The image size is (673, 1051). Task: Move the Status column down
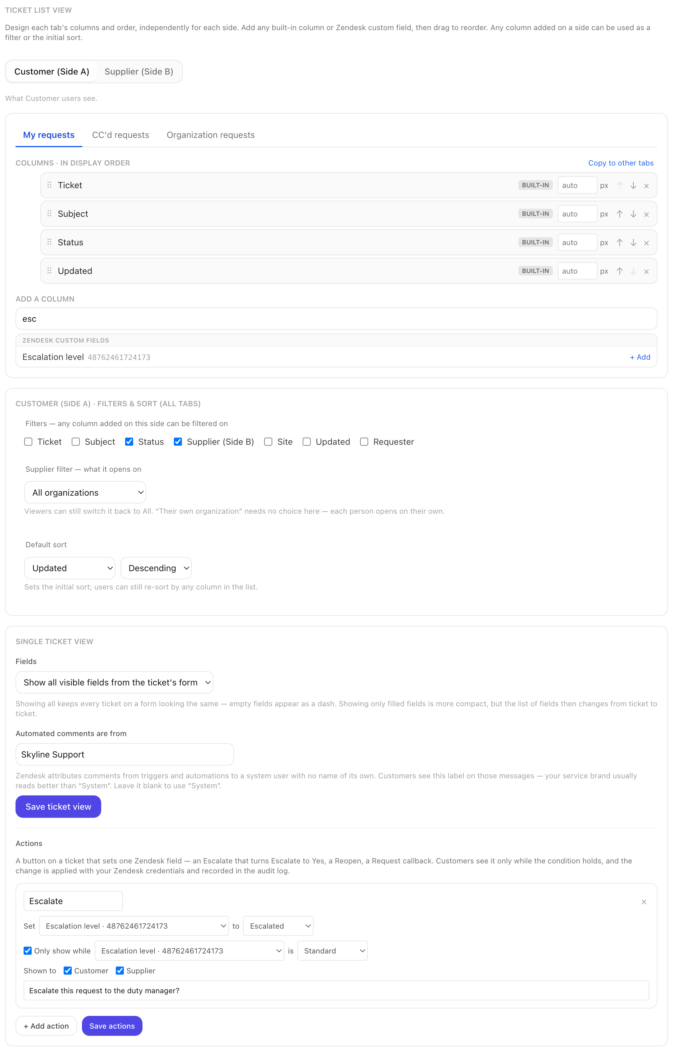tap(633, 243)
